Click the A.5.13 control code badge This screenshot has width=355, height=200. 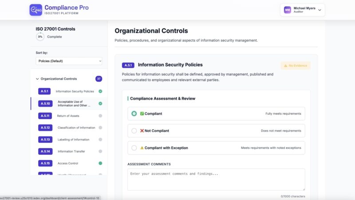pyautogui.click(x=45, y=140)
